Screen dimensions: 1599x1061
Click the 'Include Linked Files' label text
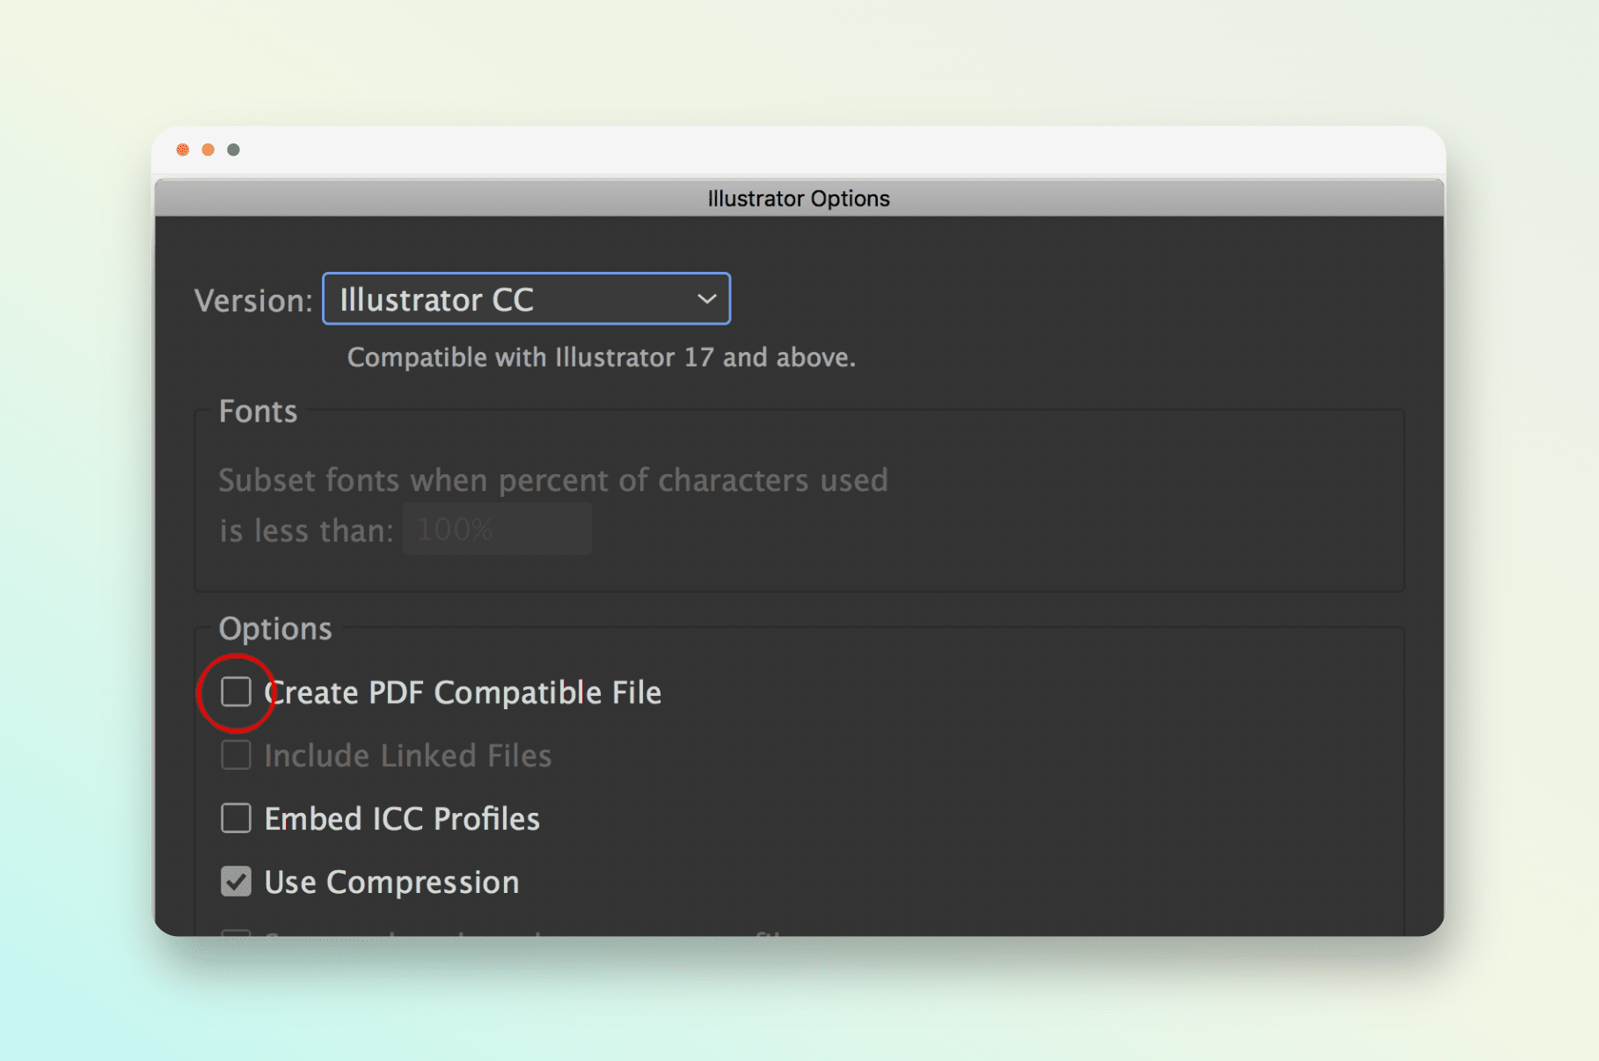point(408,756)
